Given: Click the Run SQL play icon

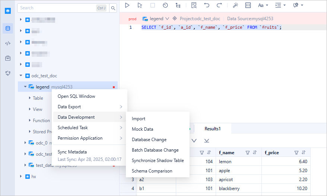Looking at the screenshot, I should coord(127,5).
